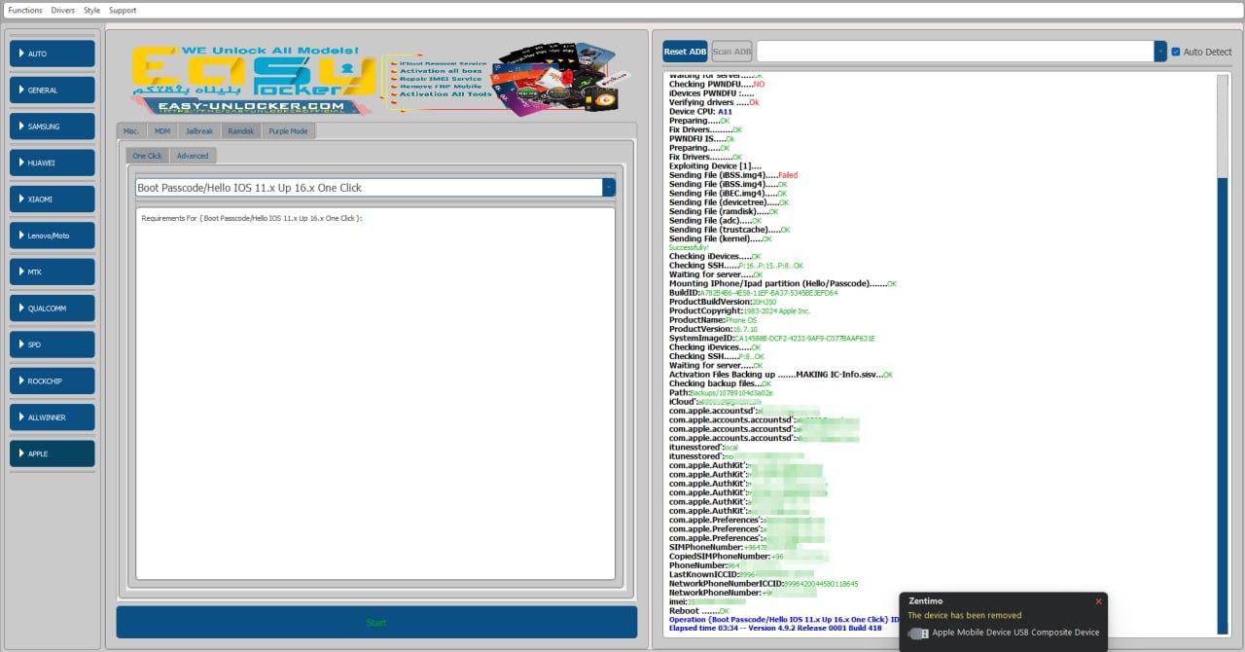
Task: Click the 'Sending File (kernel)' log line
Action: 720,238
